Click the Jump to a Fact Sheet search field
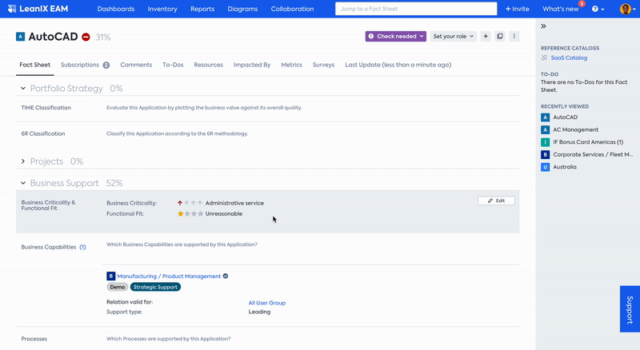Screen dimensions: 640x350 click(416, 9)
